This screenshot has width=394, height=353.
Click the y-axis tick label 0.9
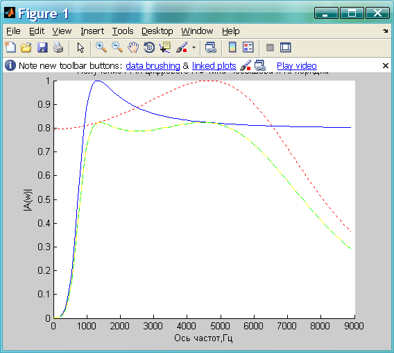44,104
